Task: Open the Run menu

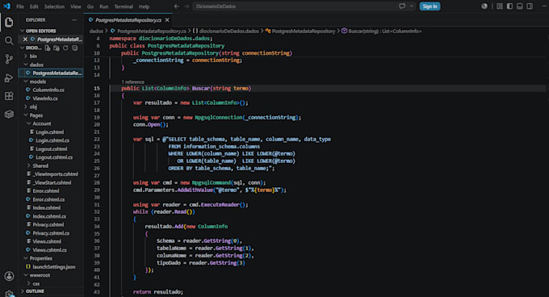Action: click(x=104, y=6)
